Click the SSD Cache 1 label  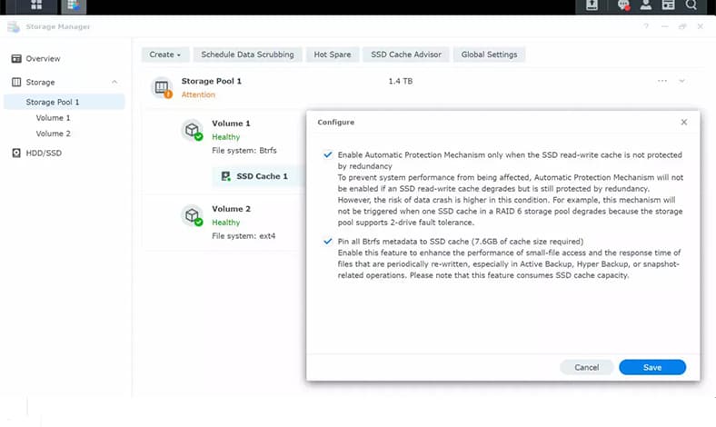262,176
